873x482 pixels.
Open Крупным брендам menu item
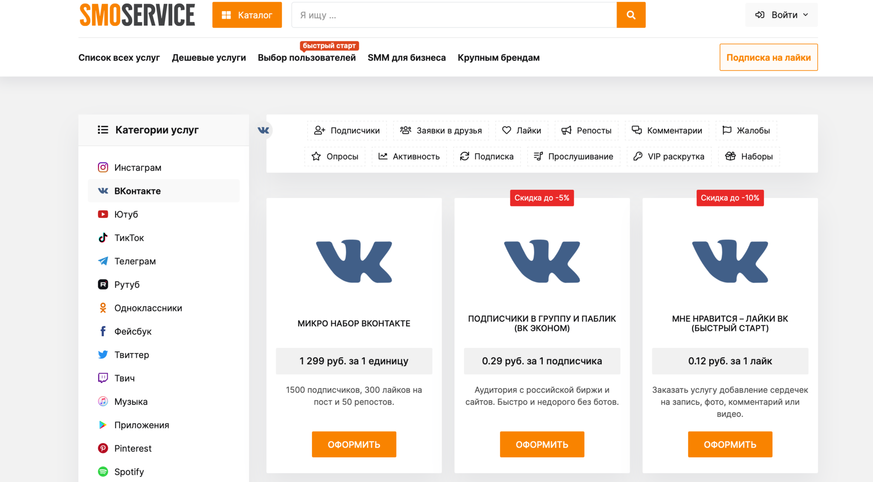tap(499, 58)
